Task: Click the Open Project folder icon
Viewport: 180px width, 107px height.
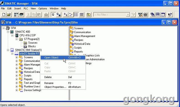Action: [x=9, y=15]
